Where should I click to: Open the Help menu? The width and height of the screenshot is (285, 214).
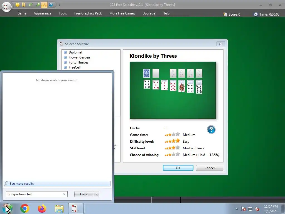tap(166, 13)
